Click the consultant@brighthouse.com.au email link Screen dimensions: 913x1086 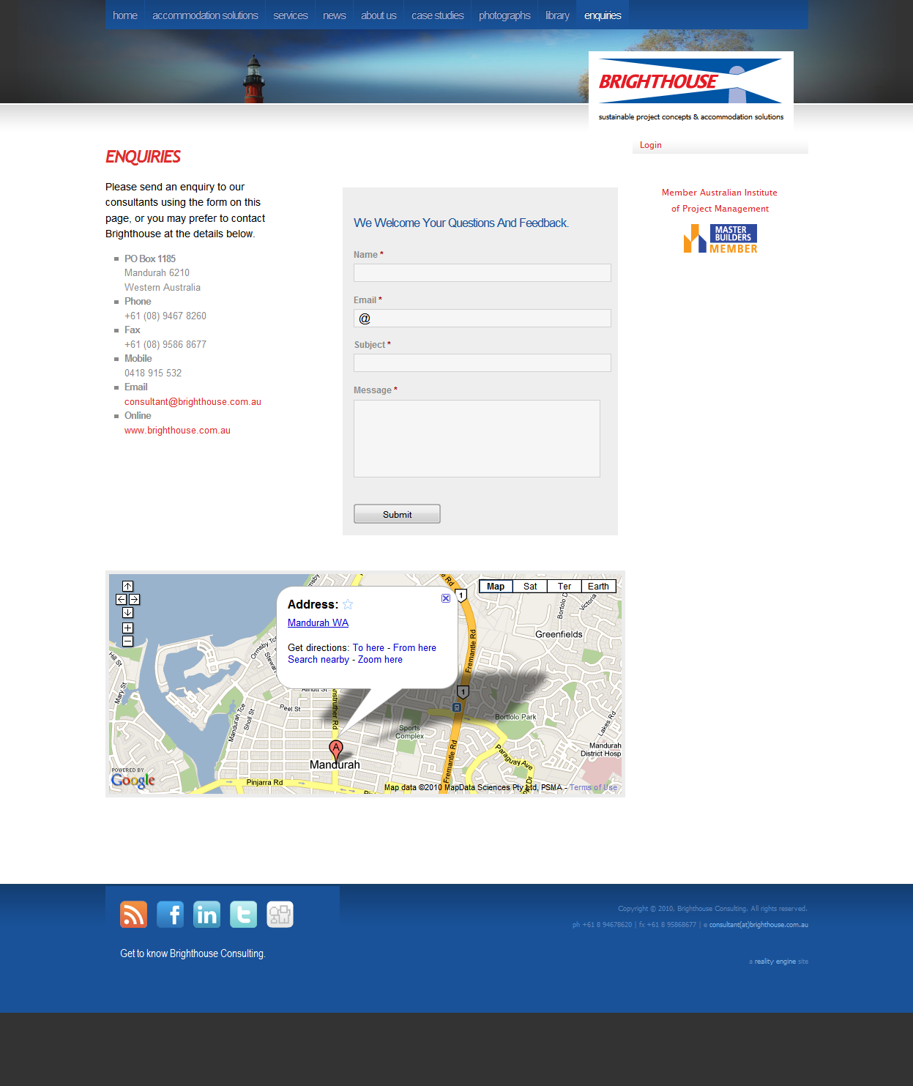[x=193, y=402]
